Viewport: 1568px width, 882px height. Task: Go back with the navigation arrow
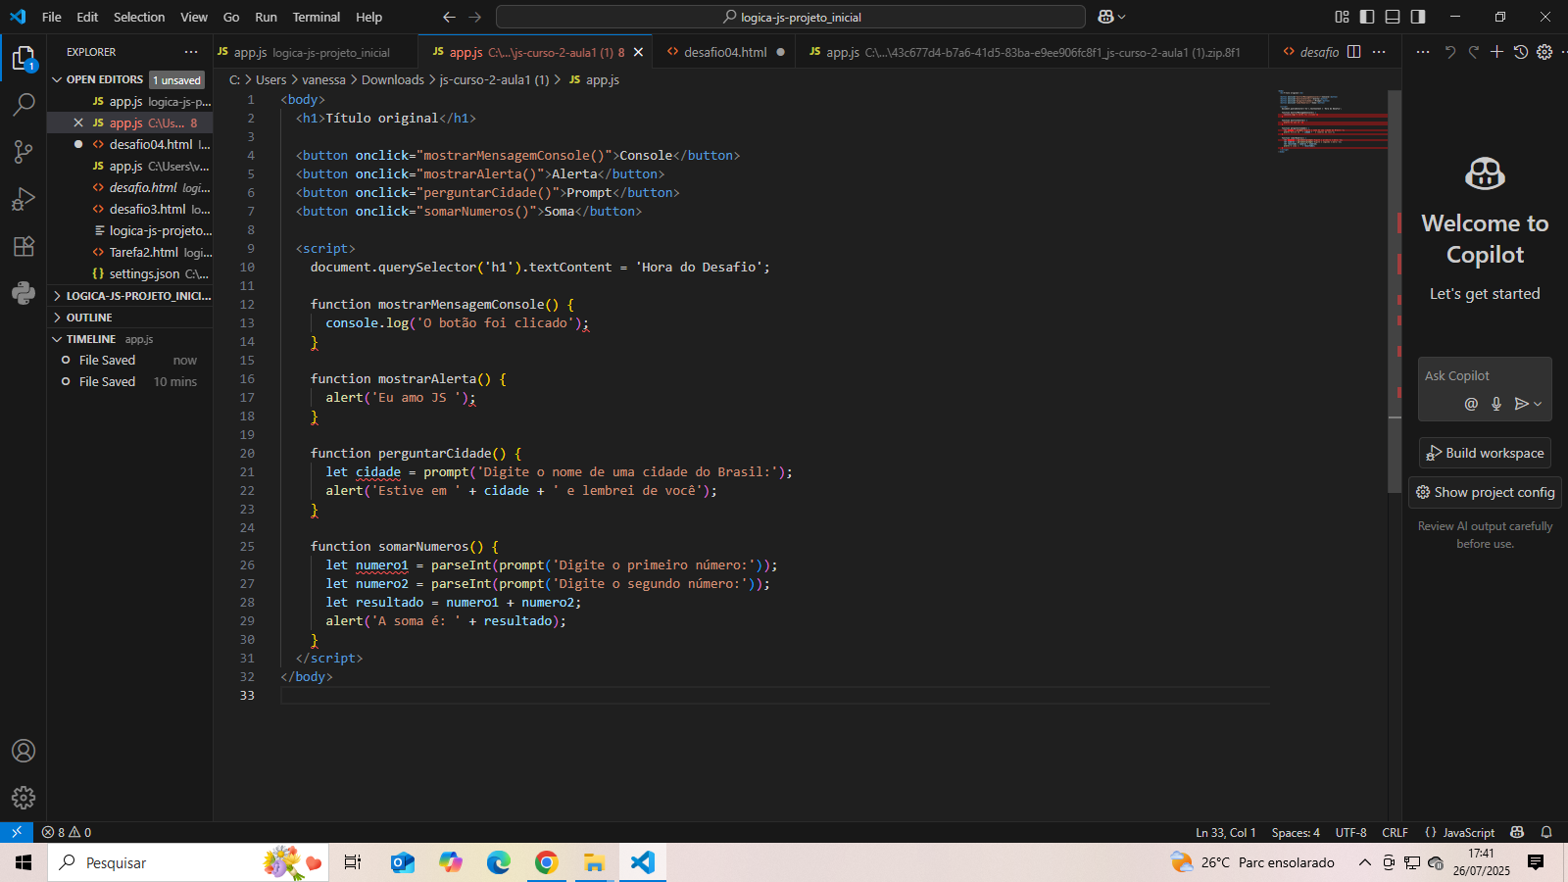pyautogui.click(x=449, y=17)
